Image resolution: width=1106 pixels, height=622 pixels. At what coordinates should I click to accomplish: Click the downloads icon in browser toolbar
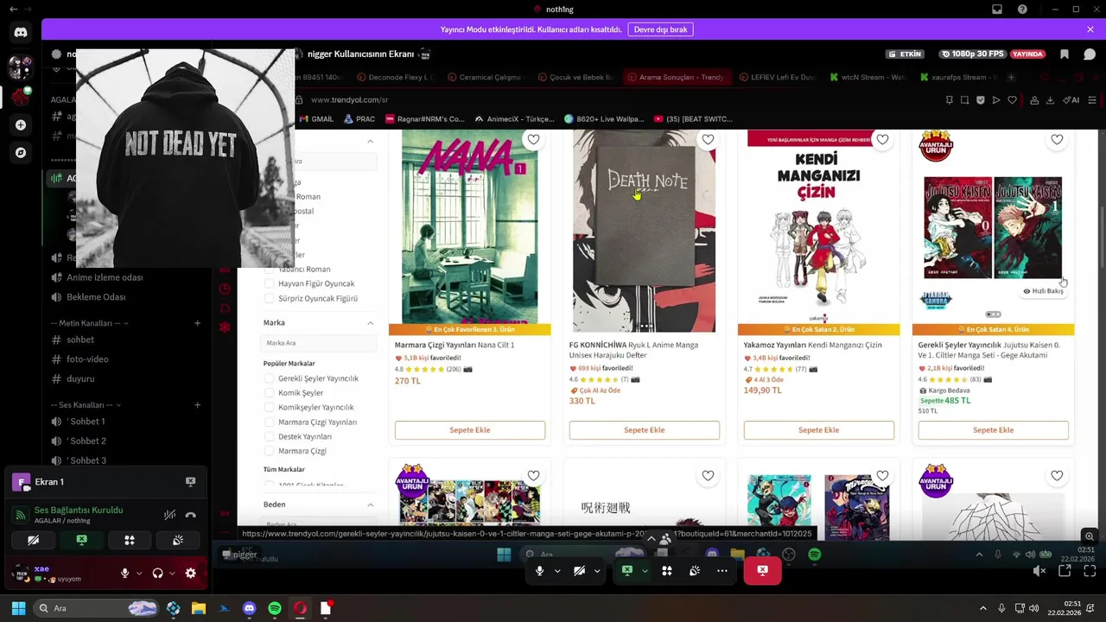(x=1050, y=100)
